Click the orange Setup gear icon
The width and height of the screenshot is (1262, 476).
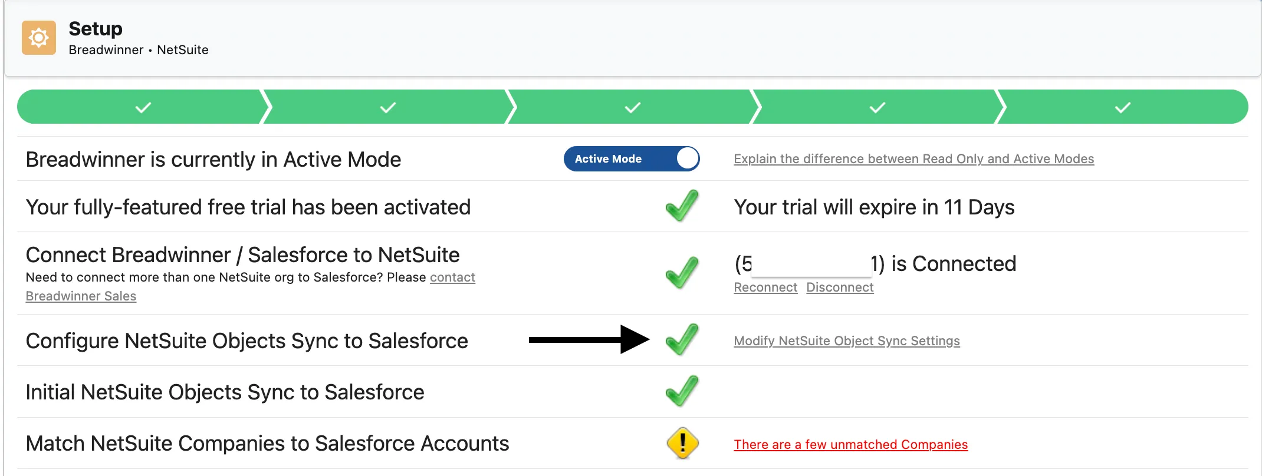[39, 38]
